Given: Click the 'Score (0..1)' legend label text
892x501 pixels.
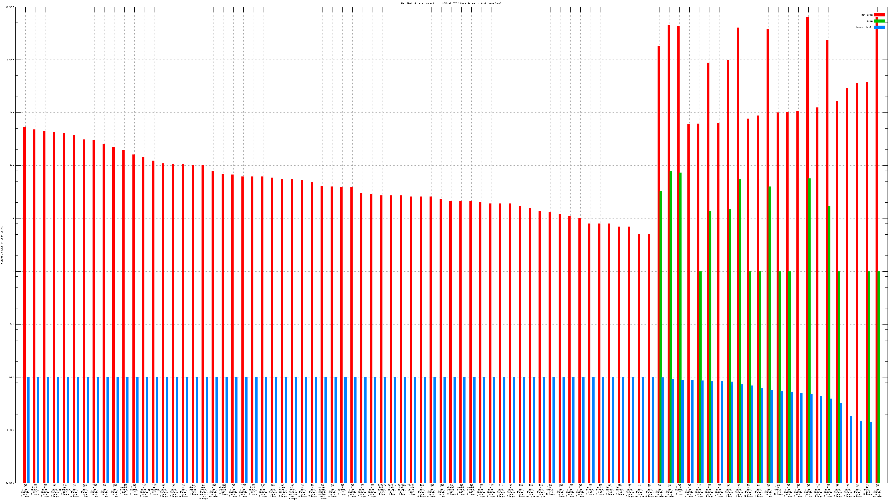Looking at the screenshot, I should click(864, 27).
